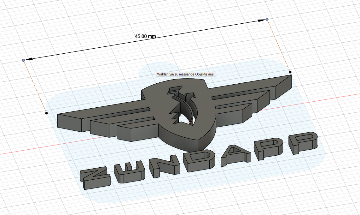This screenshot has height=215, width=360.
Task: Click the black measure point near left wing
Action: (x=46, y=113)
